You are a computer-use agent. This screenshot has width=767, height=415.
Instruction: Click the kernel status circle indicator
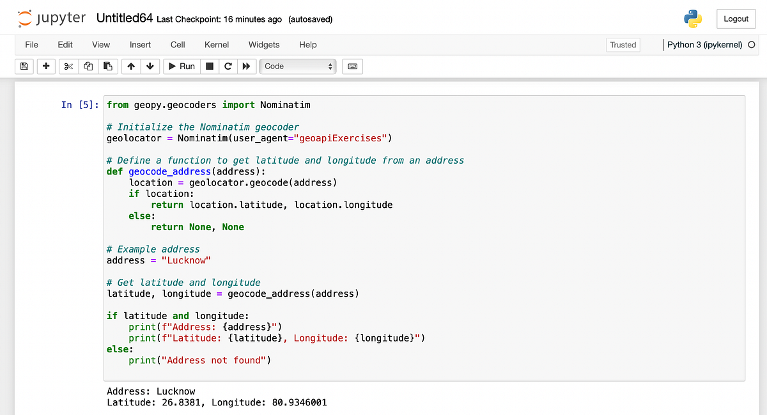click(x=752, y=45)
